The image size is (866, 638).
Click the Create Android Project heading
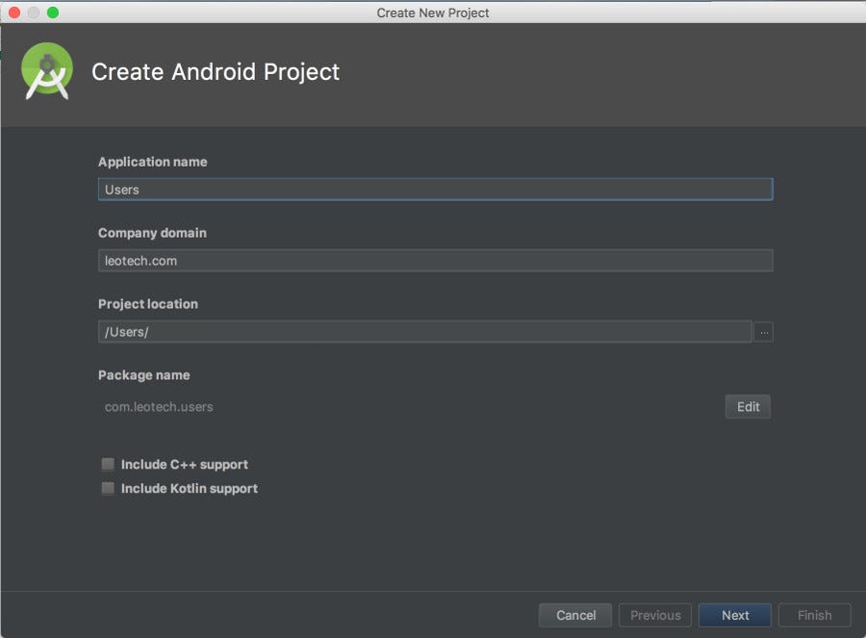point(216,72)
